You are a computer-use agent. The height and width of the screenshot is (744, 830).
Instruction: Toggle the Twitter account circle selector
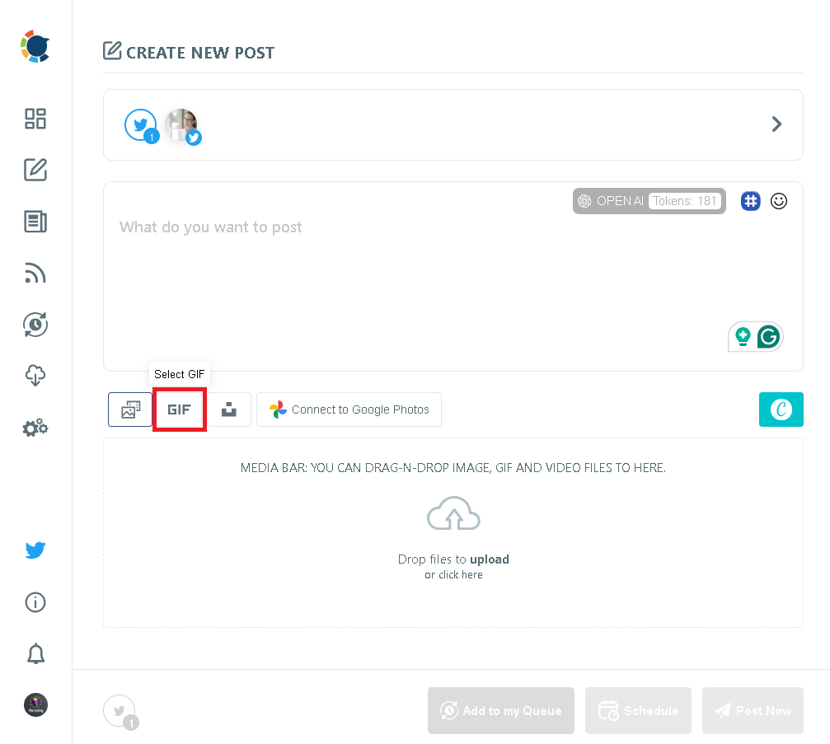(141, 124)
